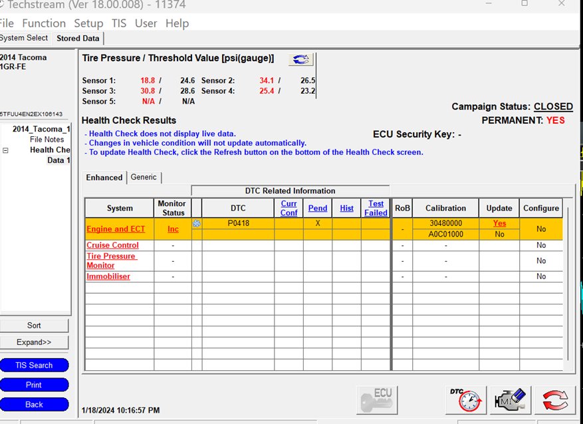
Task: Refresh the tire pressure readings icon
Action: (x=300, y=59)
